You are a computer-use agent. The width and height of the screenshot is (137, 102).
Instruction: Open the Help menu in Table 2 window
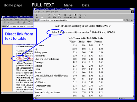57,12
